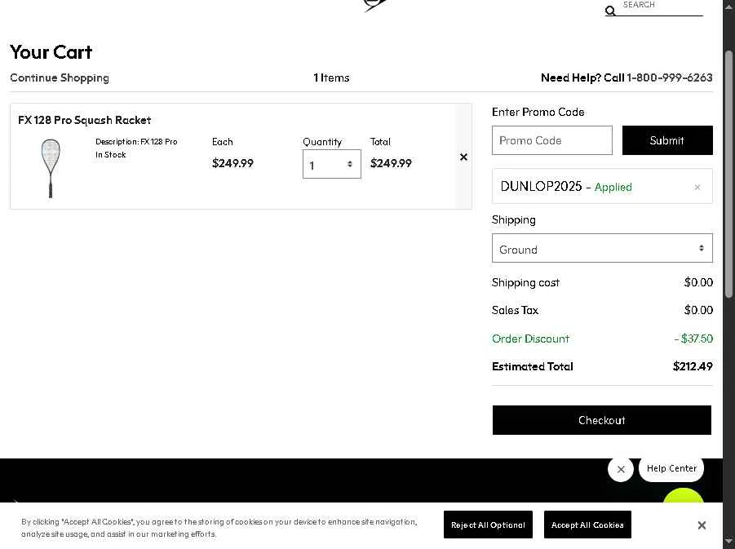The image size is (735, 549).
Task: Close the cookie consent banner
Action: (702, 525)
